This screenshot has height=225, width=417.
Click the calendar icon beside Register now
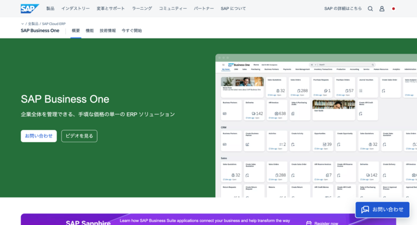(x=309, y=223)
